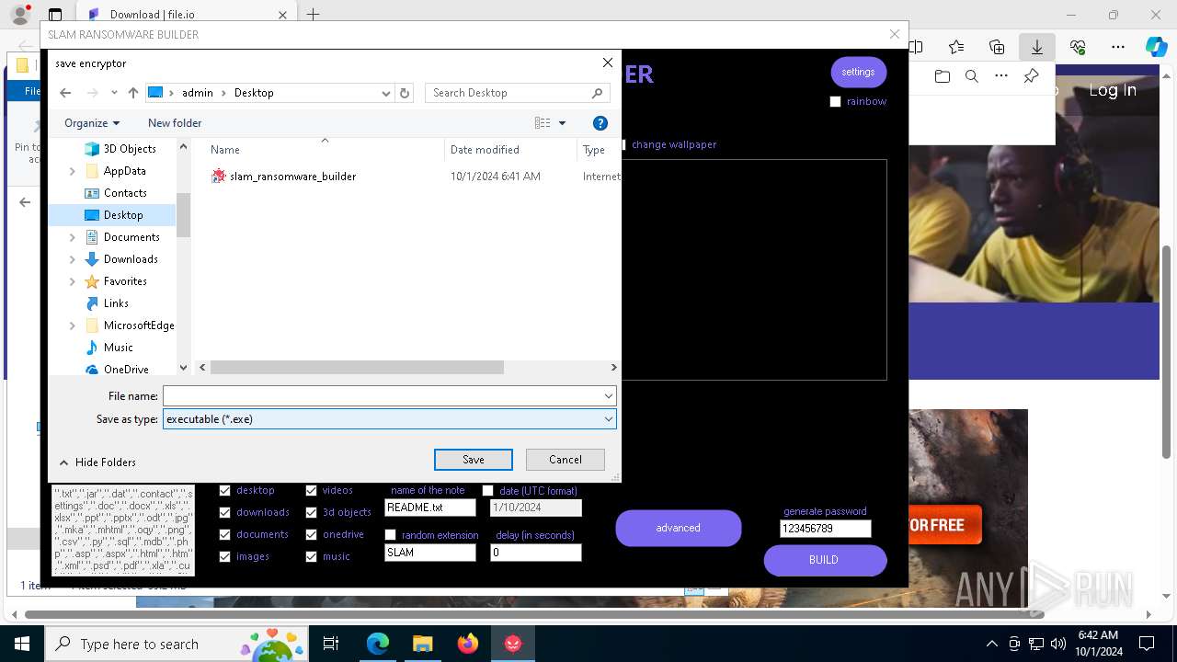Uncheck the music checkbox
Viewport: 1177px width, 662px height.
[x=311, y=557]
